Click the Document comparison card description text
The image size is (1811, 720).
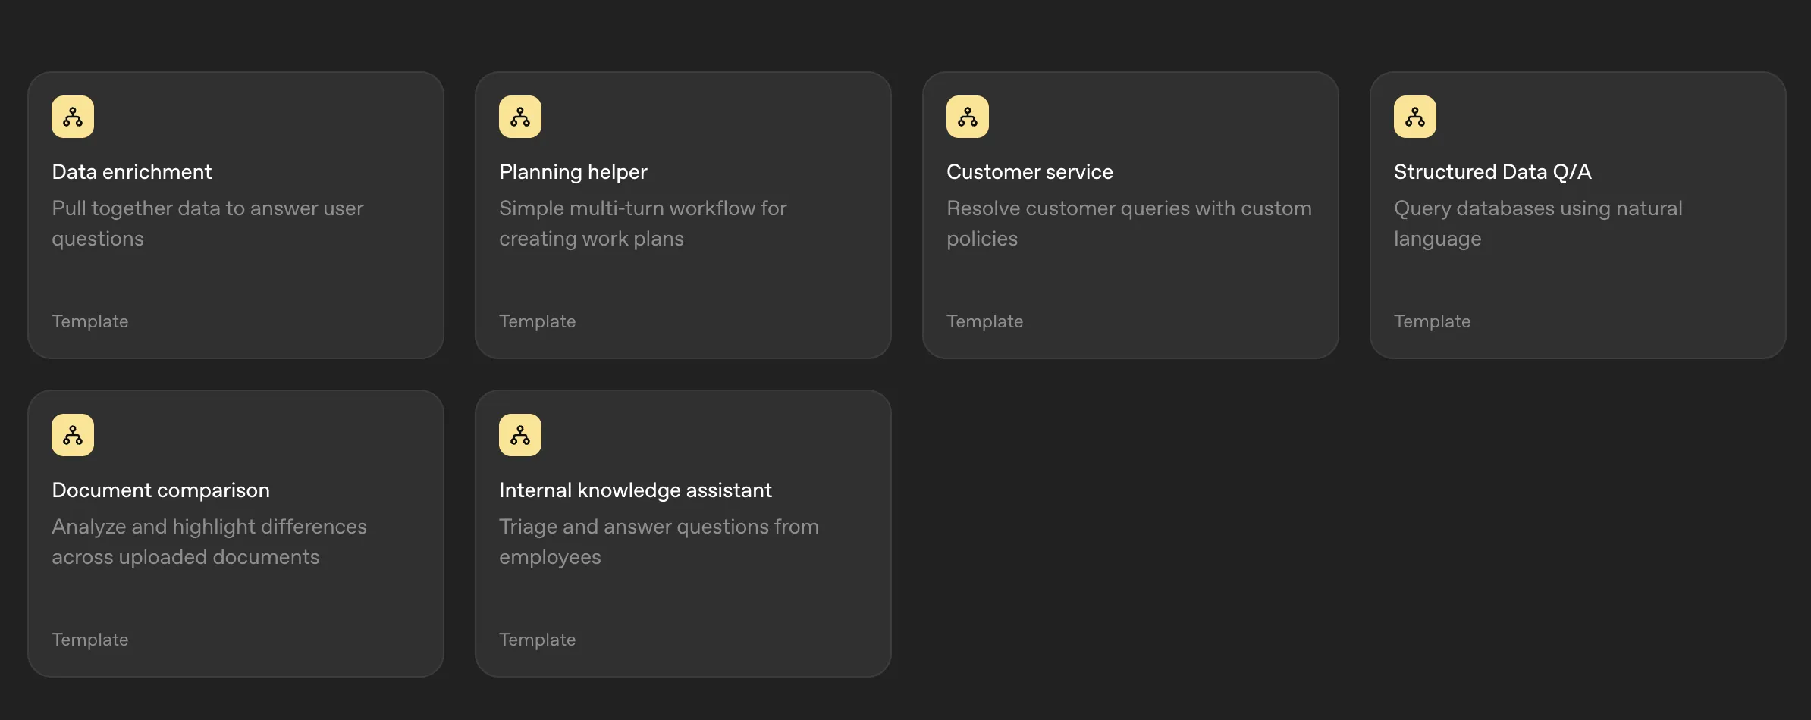point(209,541)
